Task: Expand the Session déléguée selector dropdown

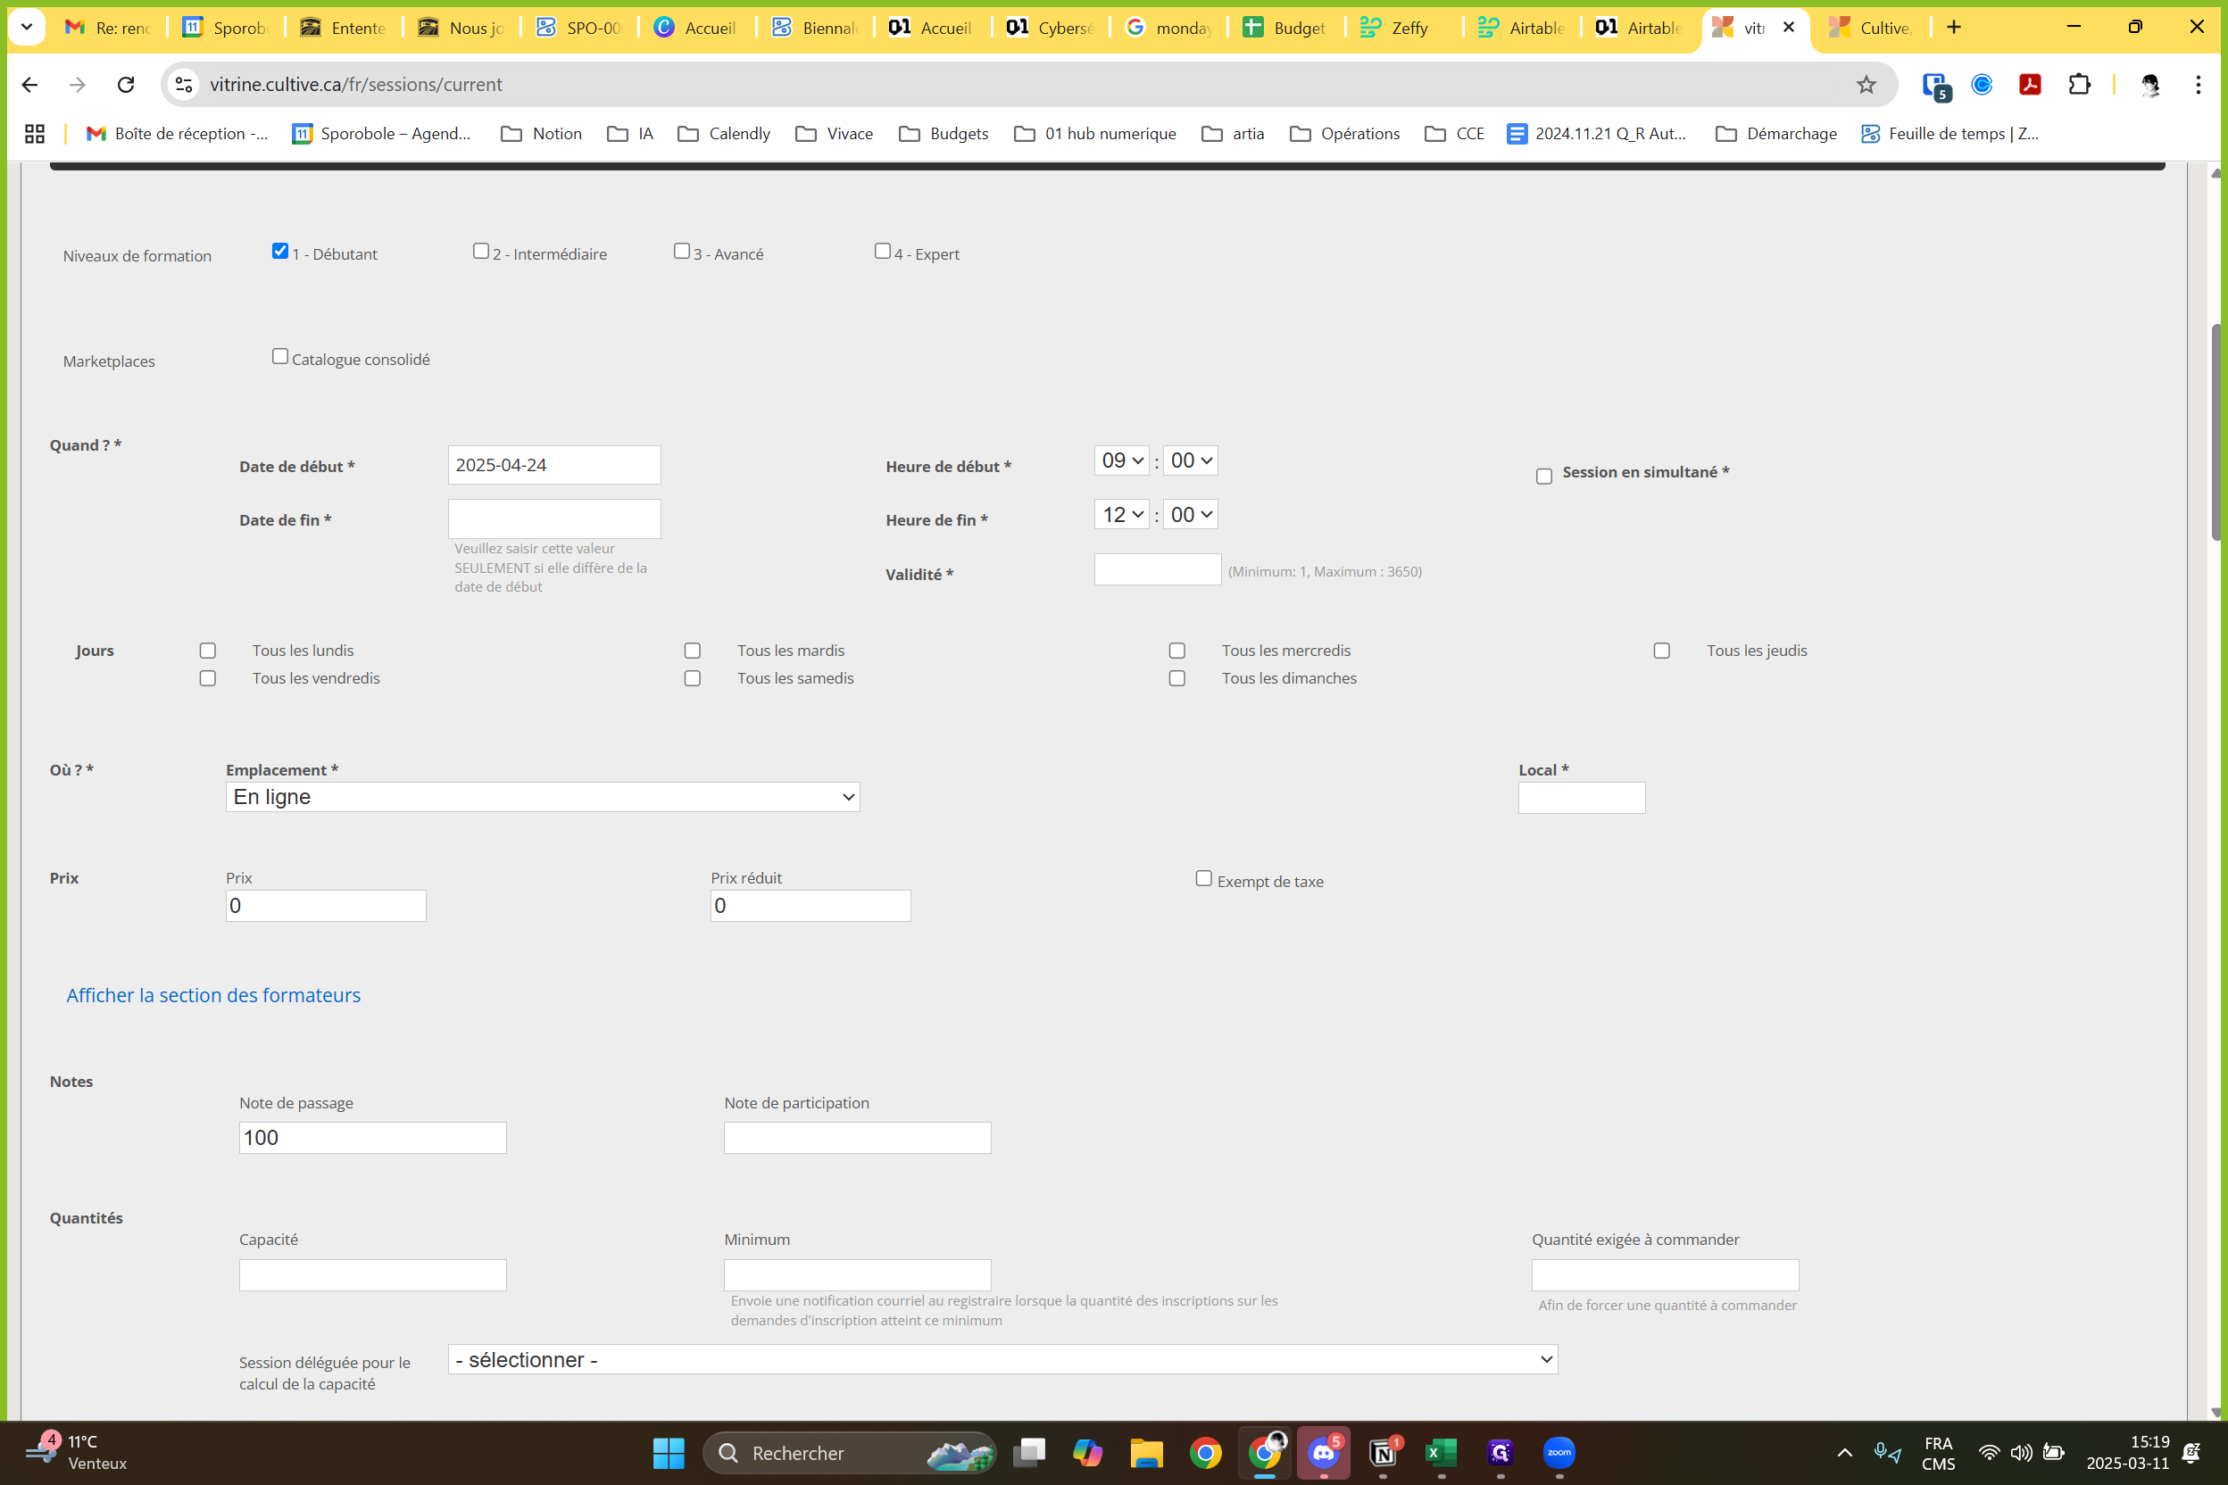Action: pos(1002,1359)
